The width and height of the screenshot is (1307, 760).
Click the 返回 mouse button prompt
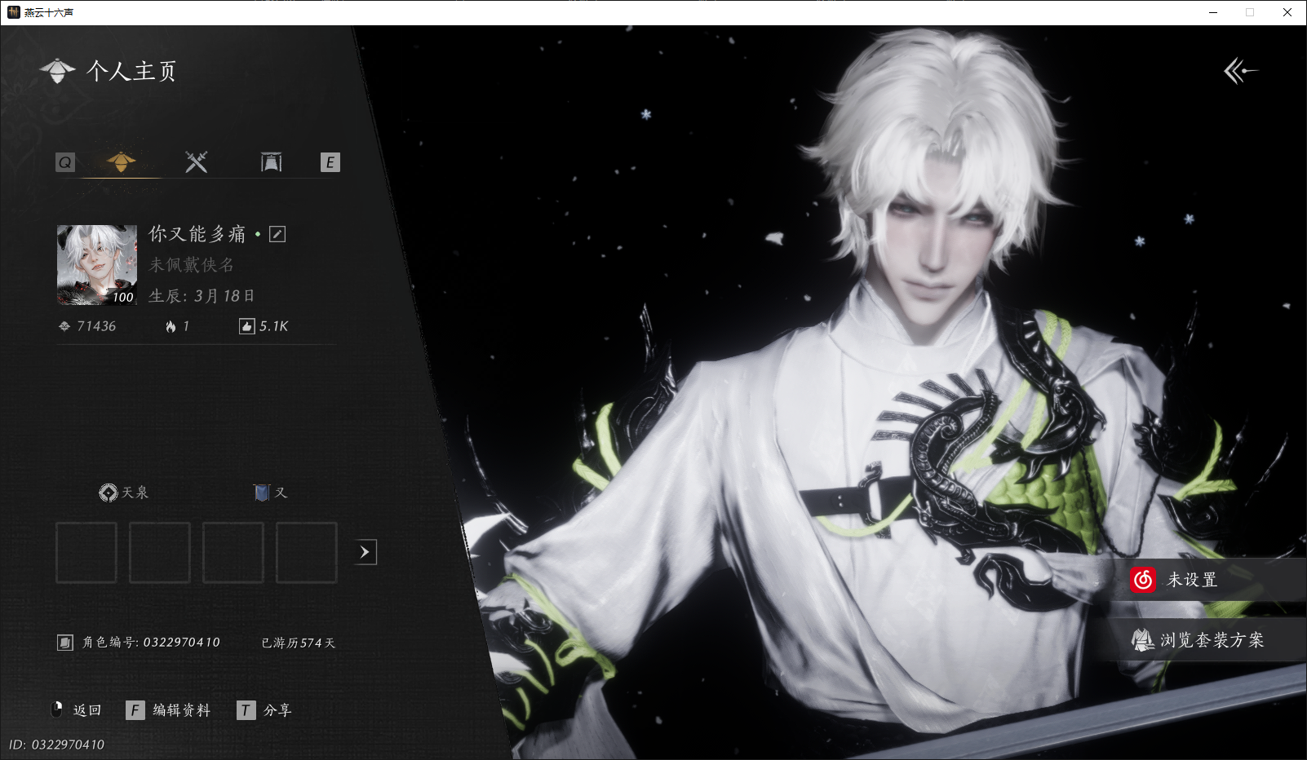[x=77, y=710]
